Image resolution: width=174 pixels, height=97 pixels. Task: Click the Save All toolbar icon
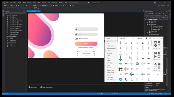(18, 5)
